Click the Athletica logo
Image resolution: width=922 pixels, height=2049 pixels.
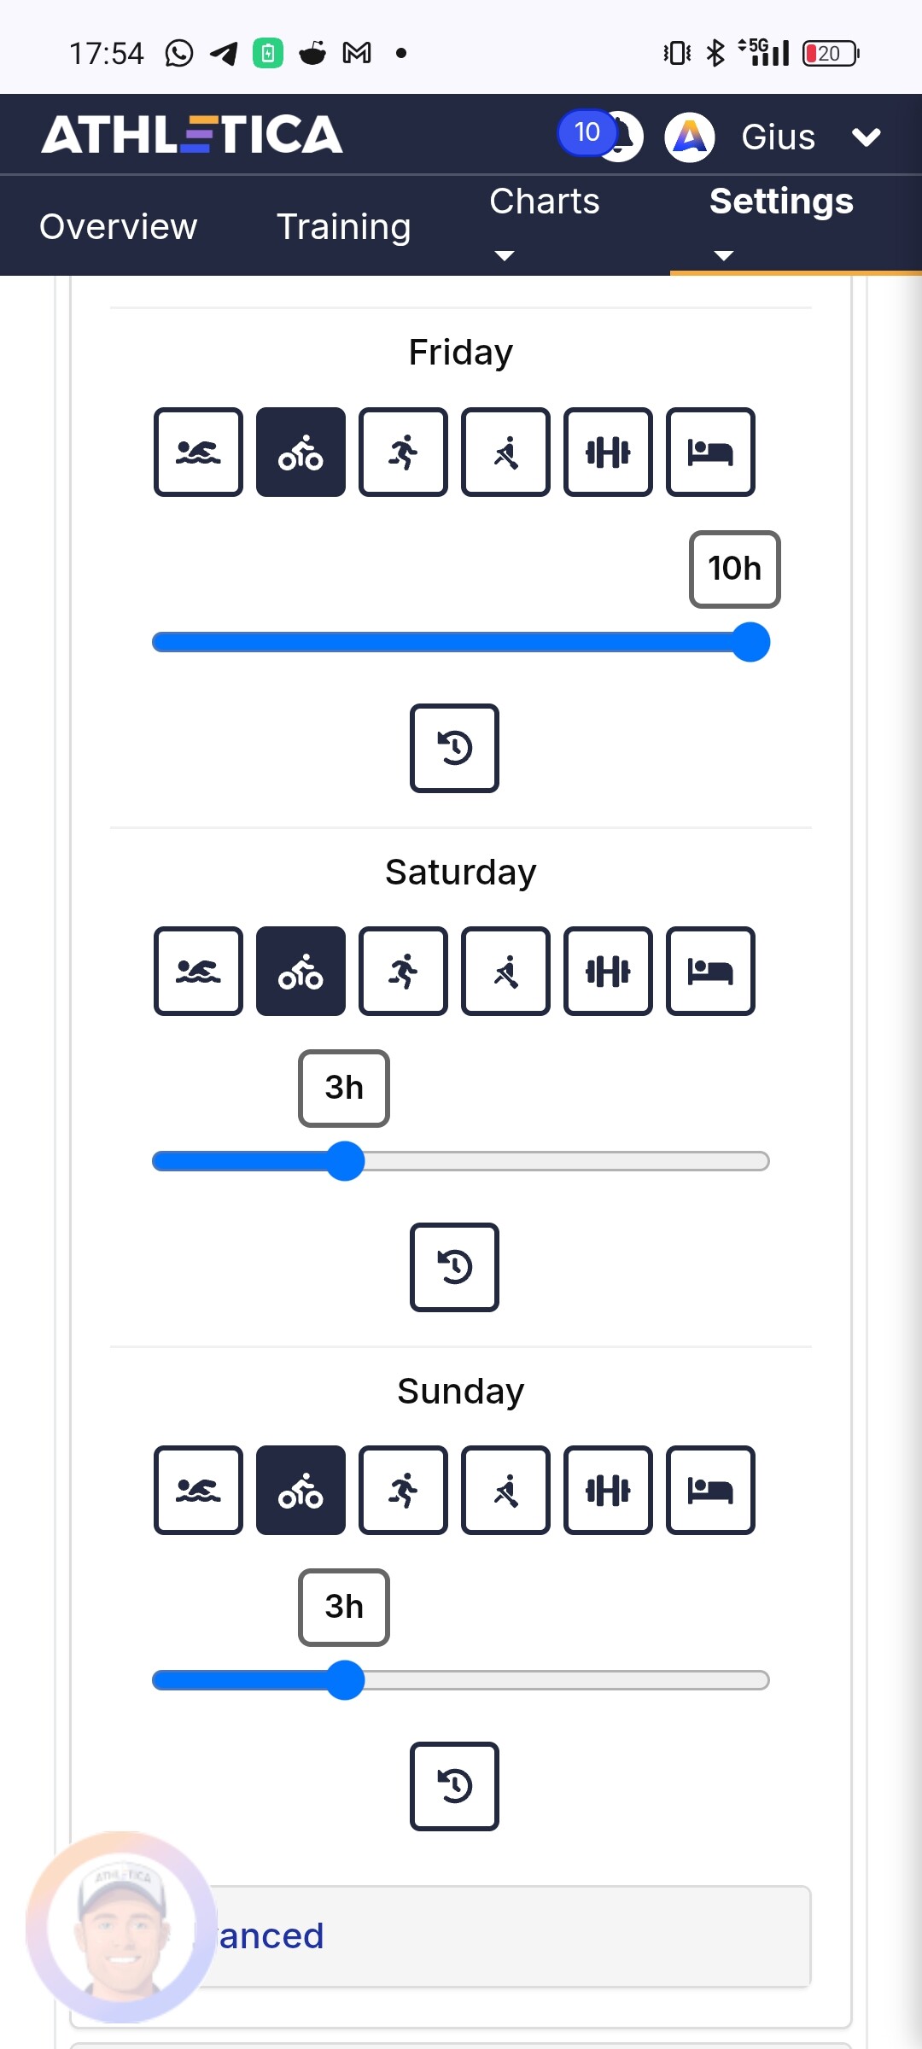(192, 135)
